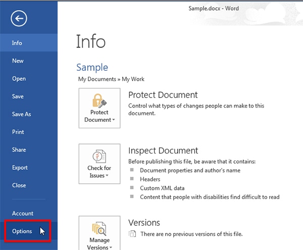
Task: Select New in the sidebar
Action: point(29,61)
